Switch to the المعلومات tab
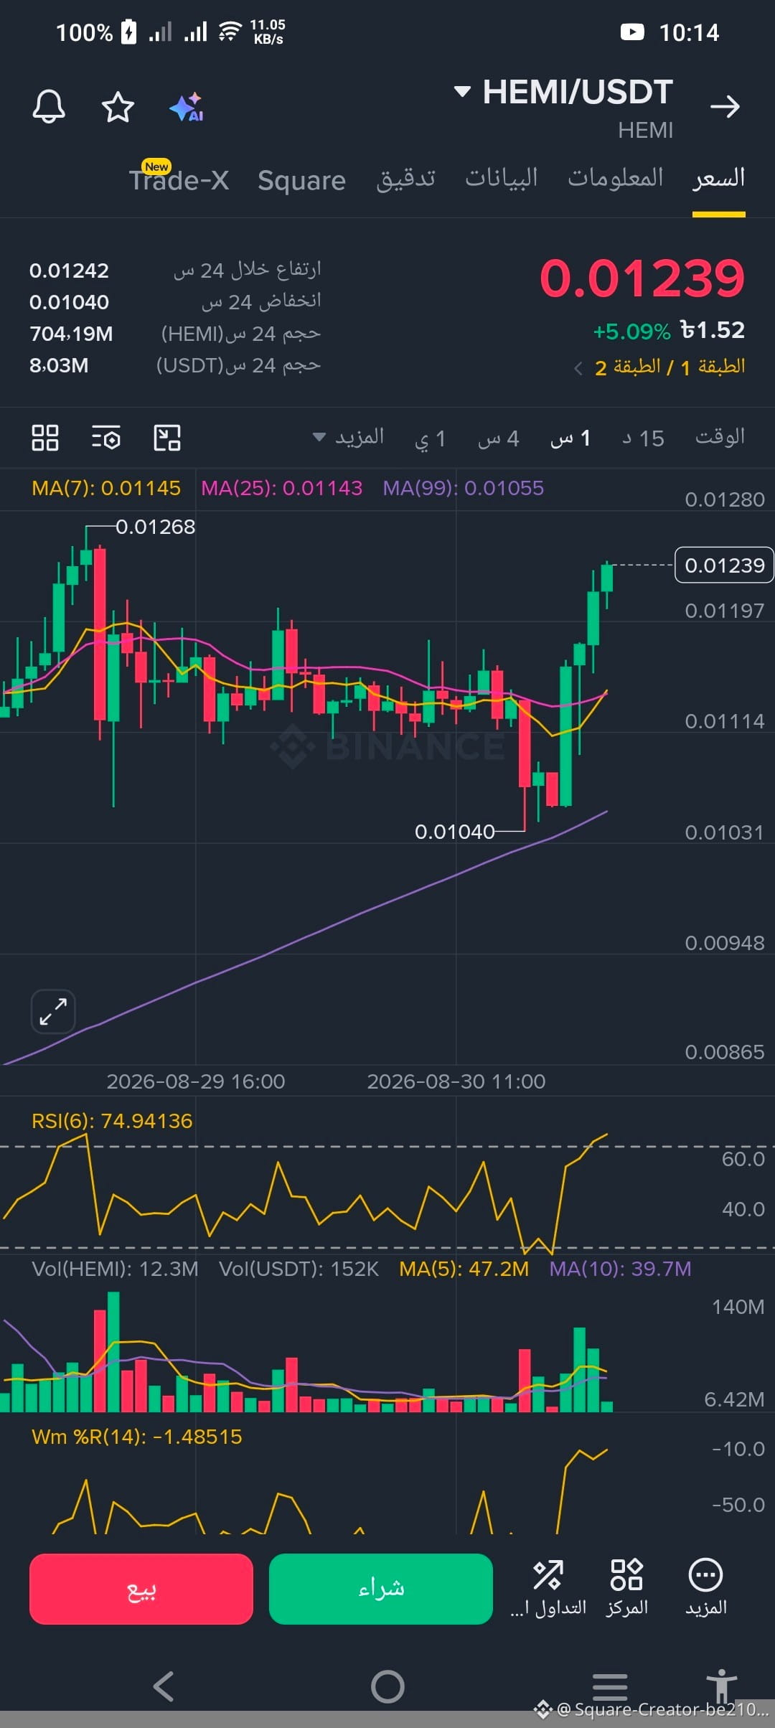The image size is (775, 1728). point(616,178)
